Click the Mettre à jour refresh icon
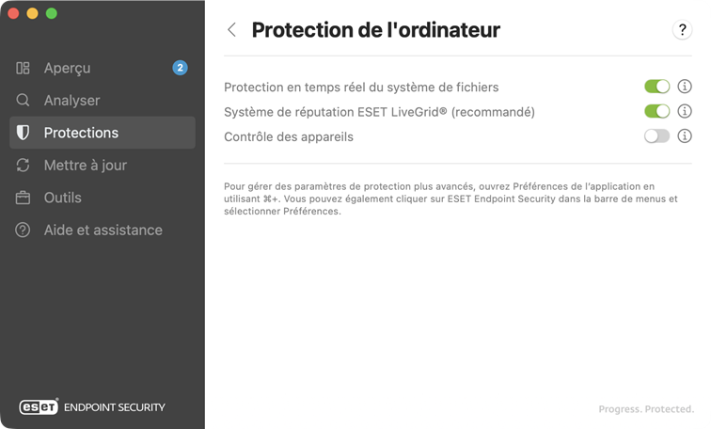Screen dimensions: 711x429 point(24,166)
